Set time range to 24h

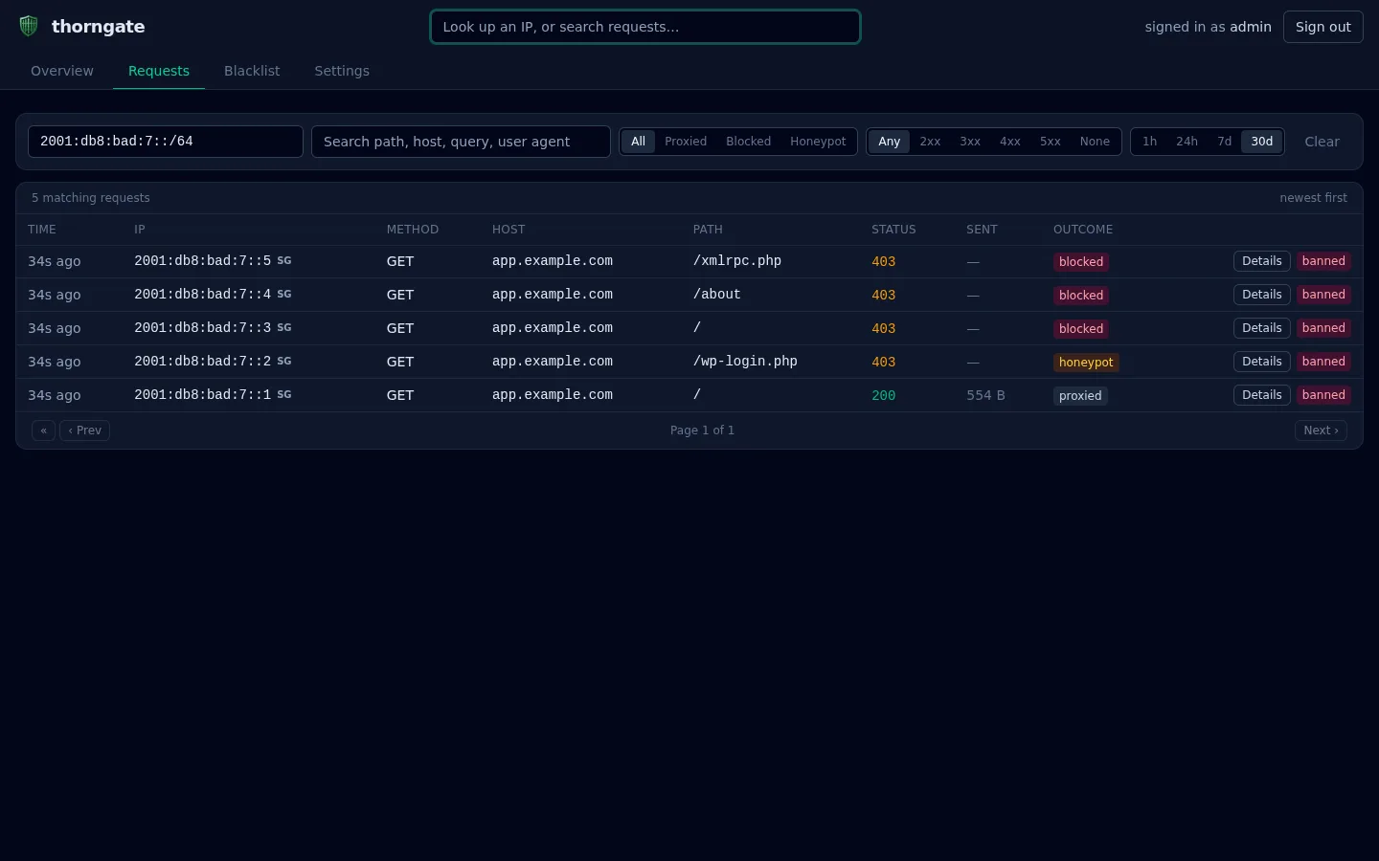[1187, 142]
